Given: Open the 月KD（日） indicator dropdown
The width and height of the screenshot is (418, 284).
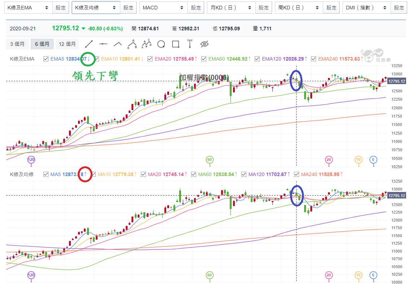Looking at the screenshot, I should tap(230, 7).
